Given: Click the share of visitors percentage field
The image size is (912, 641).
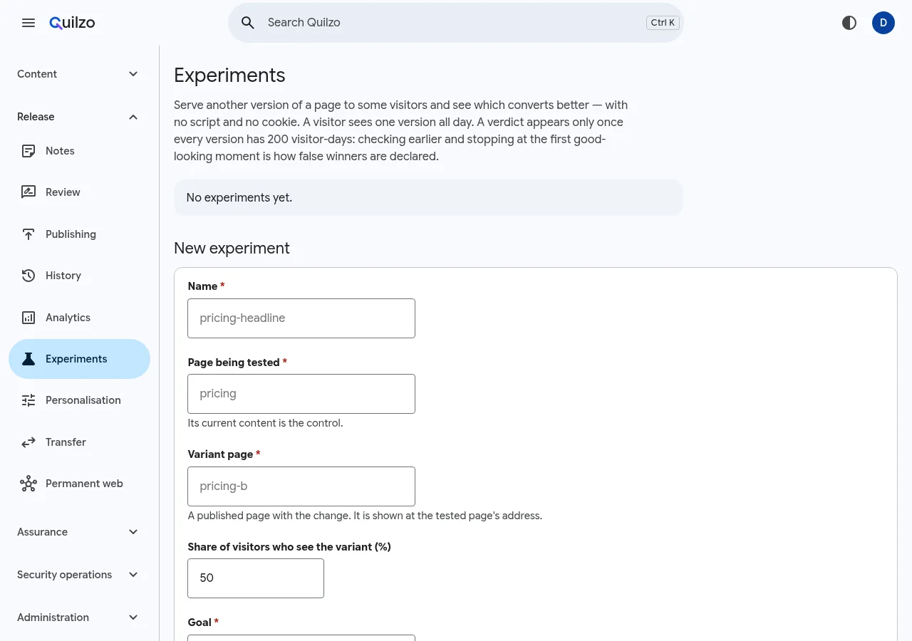Looking at the screenshot, I should click(256, 578).
